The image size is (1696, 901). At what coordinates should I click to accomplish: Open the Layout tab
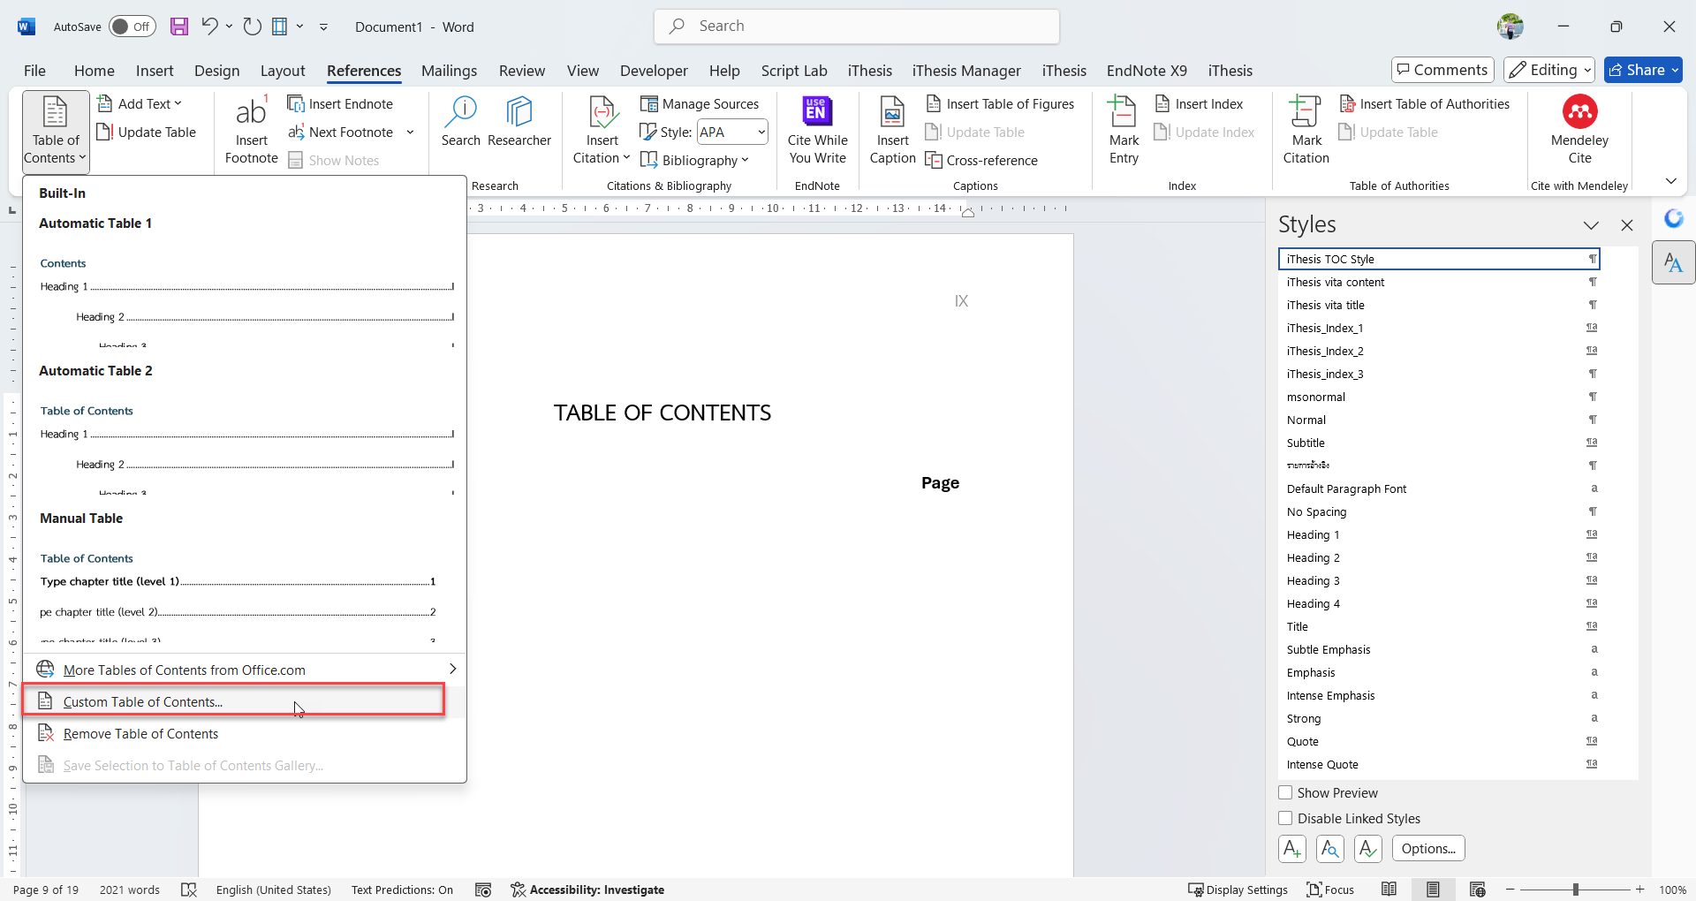click(283, 71)
